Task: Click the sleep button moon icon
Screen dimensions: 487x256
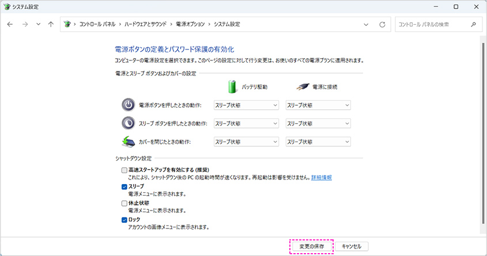Action: [x=127, y=123]
